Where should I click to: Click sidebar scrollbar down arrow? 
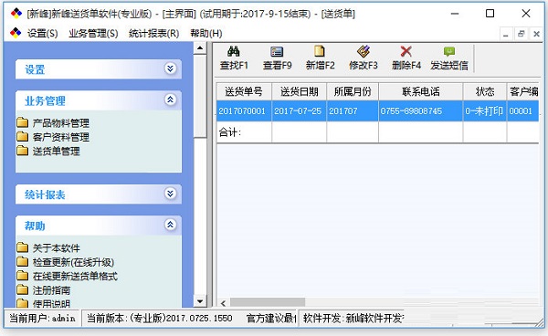click(200, 301)
